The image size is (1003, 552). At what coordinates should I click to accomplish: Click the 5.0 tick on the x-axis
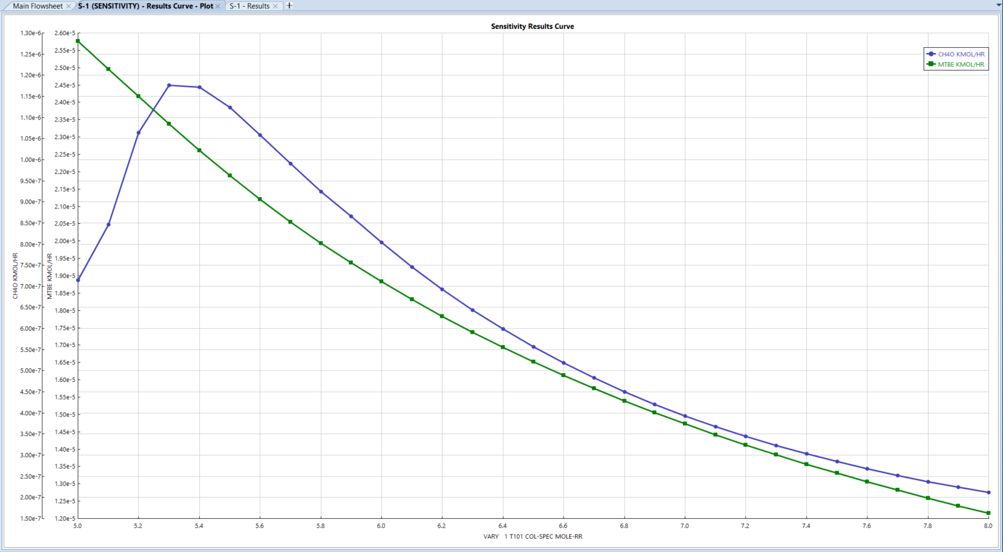tap(77, 526)
